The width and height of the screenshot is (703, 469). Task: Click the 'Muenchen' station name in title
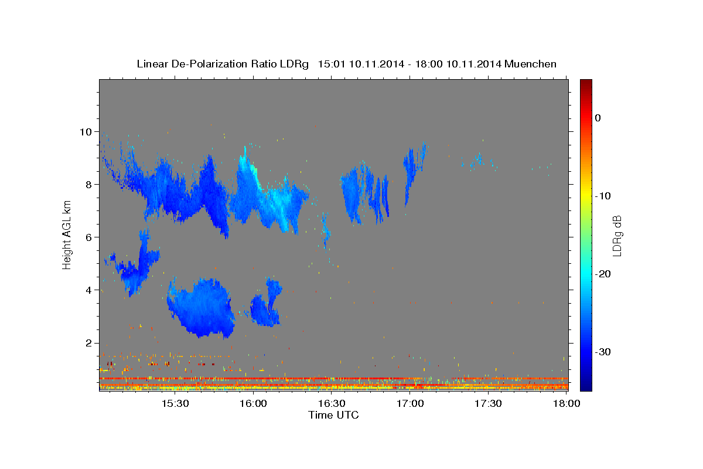531,64
